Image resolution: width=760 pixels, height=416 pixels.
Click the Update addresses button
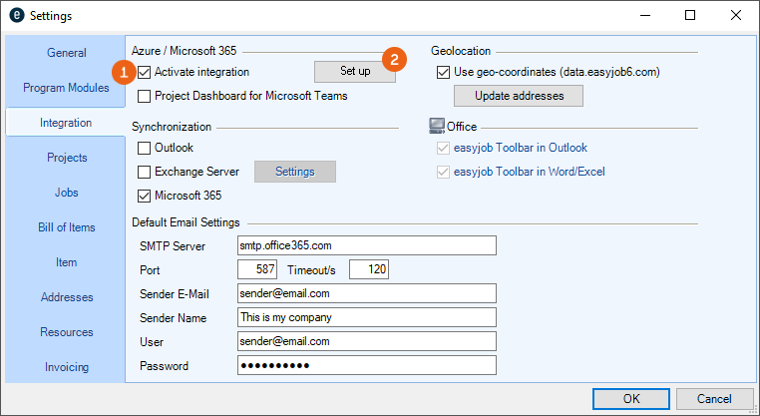point(518,96)
